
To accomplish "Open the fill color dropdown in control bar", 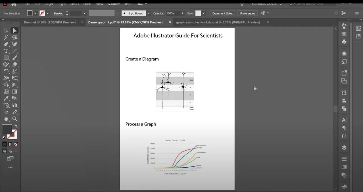I will [x=35, y=13].
